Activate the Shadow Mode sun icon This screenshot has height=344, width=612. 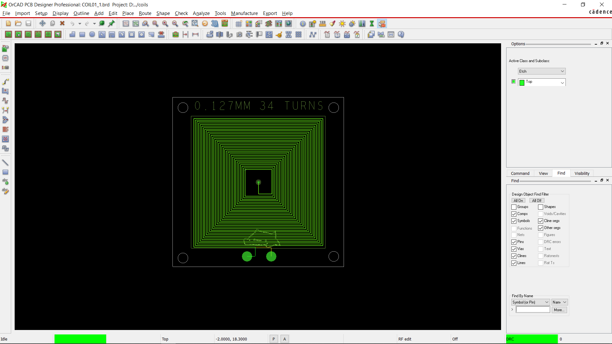click(342, 24)
